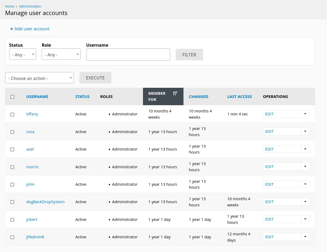Navigate to Home breadcrumb
Viewport: 327px width, 252px height.
(10, 6)
